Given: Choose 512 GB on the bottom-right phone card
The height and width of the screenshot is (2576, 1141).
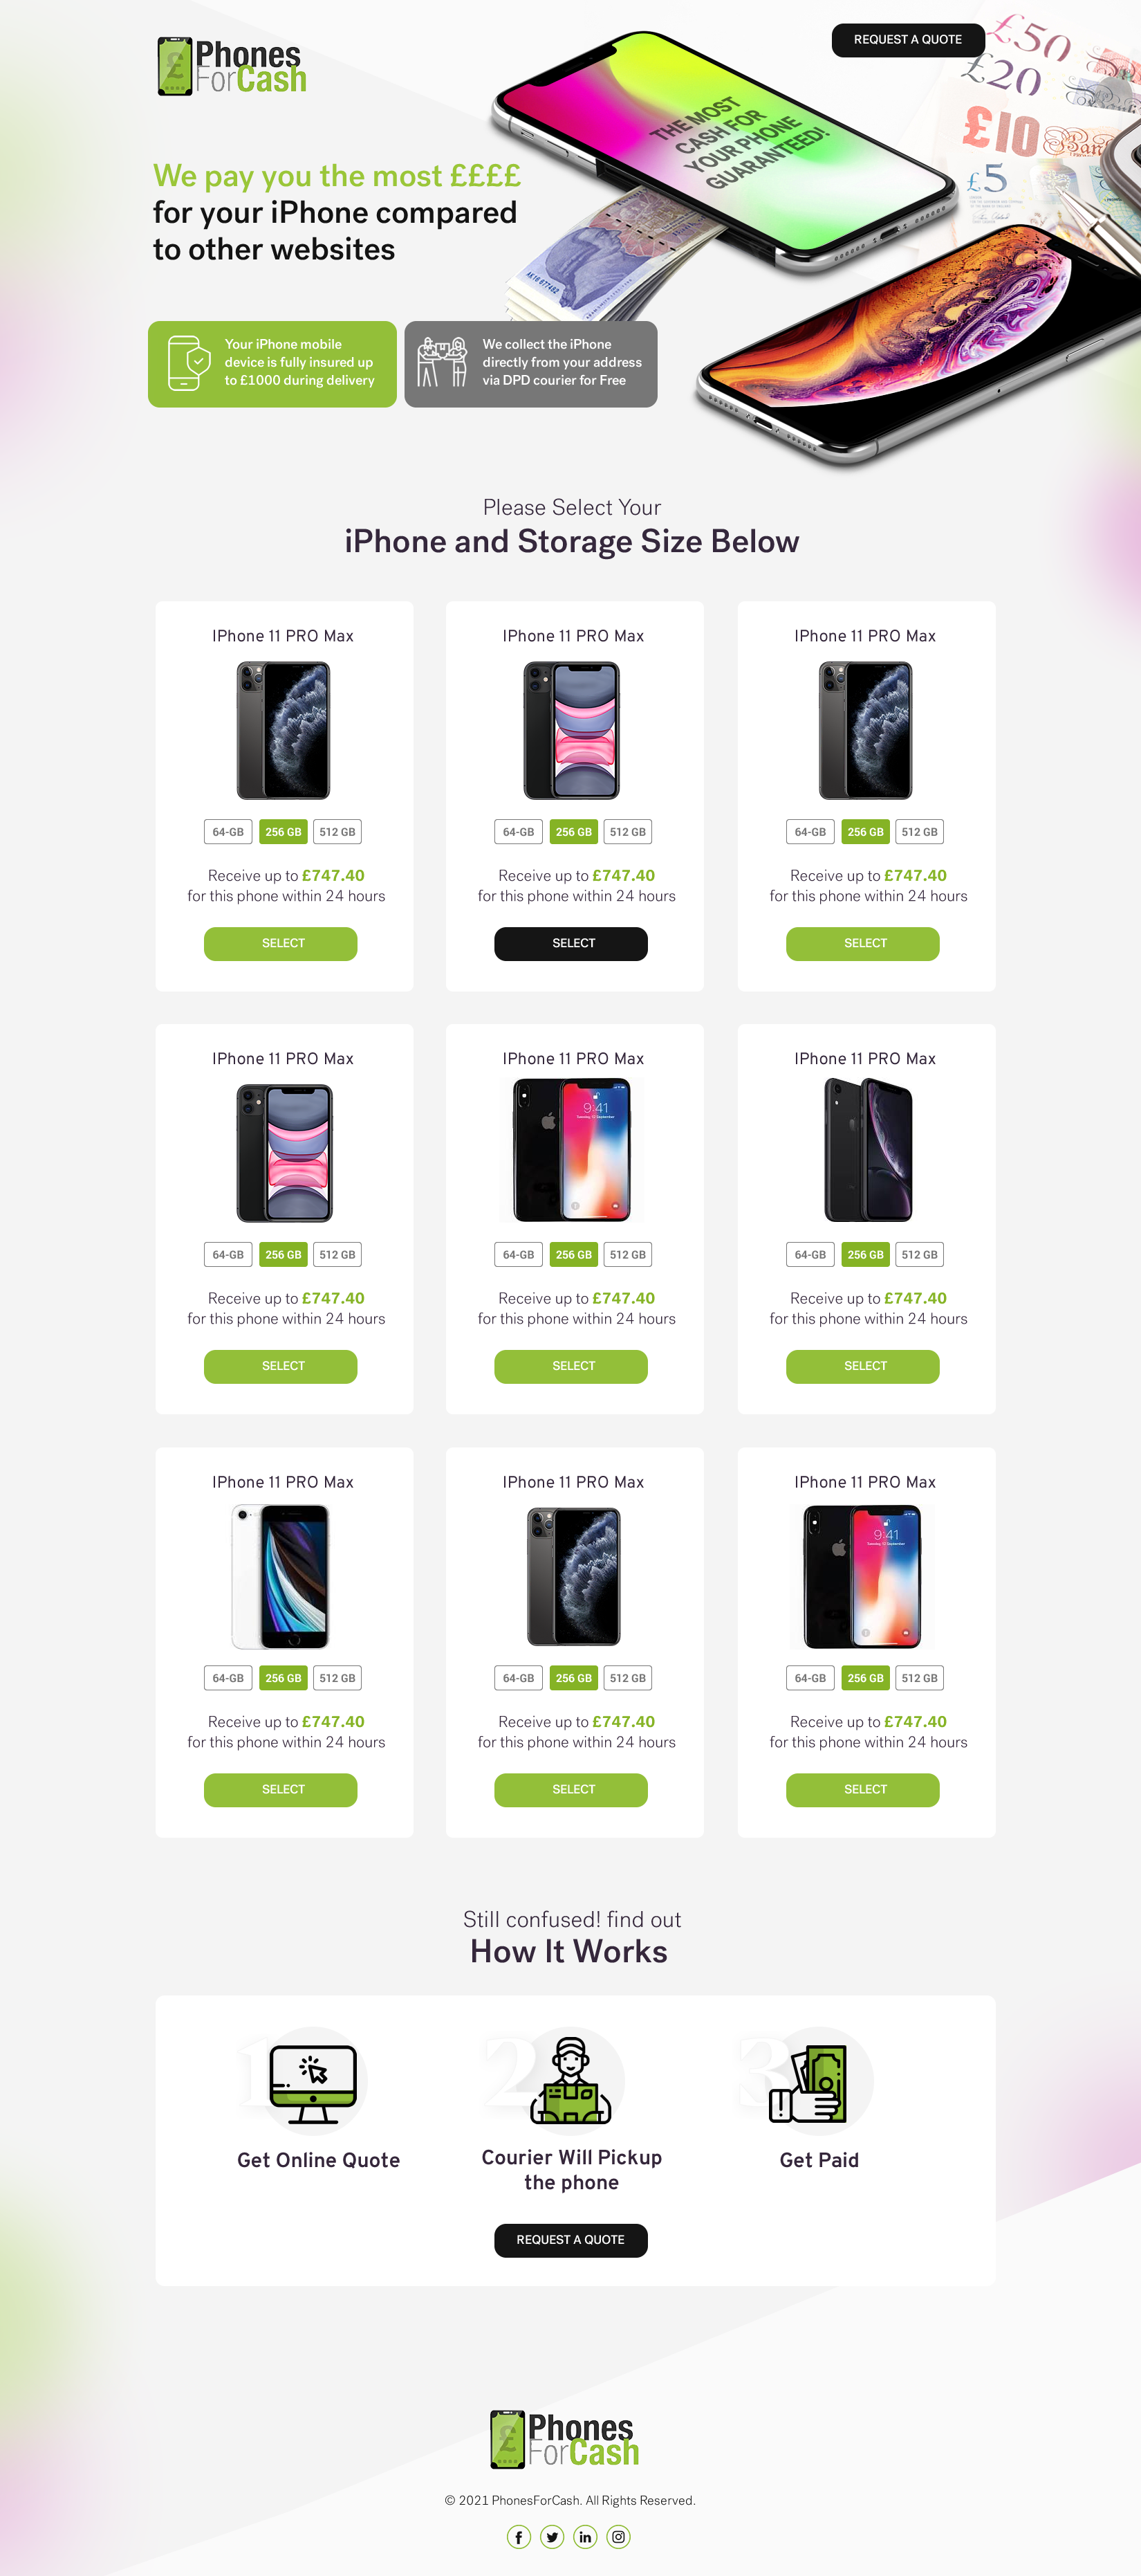Looking at the screenshot, I should pyautogui.click(x=919, y=1678).
